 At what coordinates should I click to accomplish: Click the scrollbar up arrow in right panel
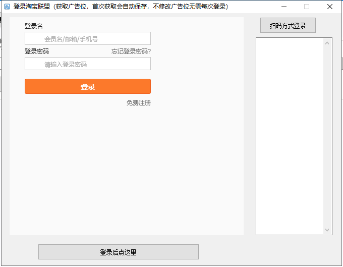click(x=327, y=43)
